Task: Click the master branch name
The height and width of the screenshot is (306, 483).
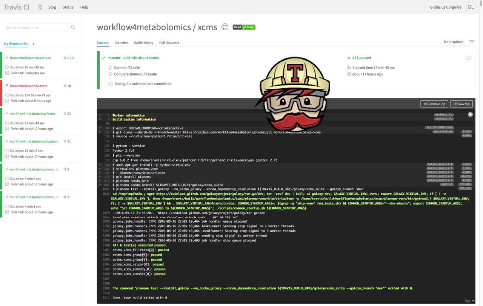Action: pos(114,58)
